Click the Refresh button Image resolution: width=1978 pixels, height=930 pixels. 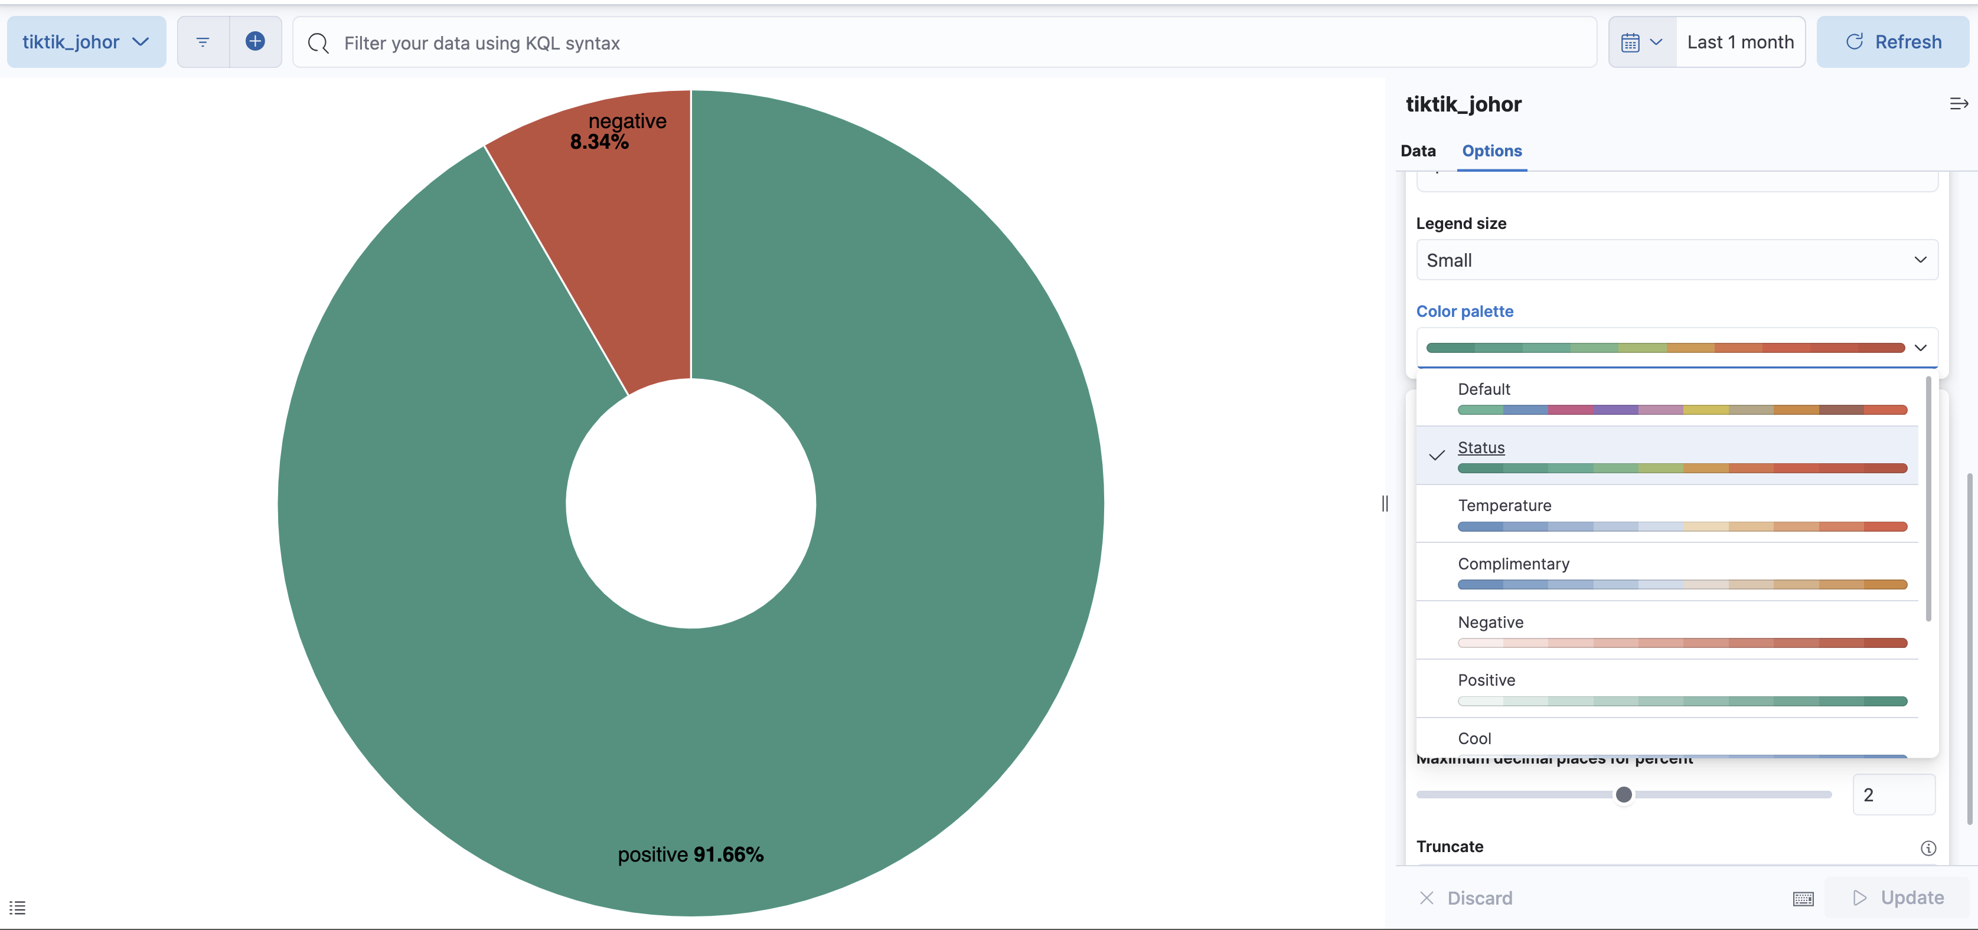[1892, 41]
